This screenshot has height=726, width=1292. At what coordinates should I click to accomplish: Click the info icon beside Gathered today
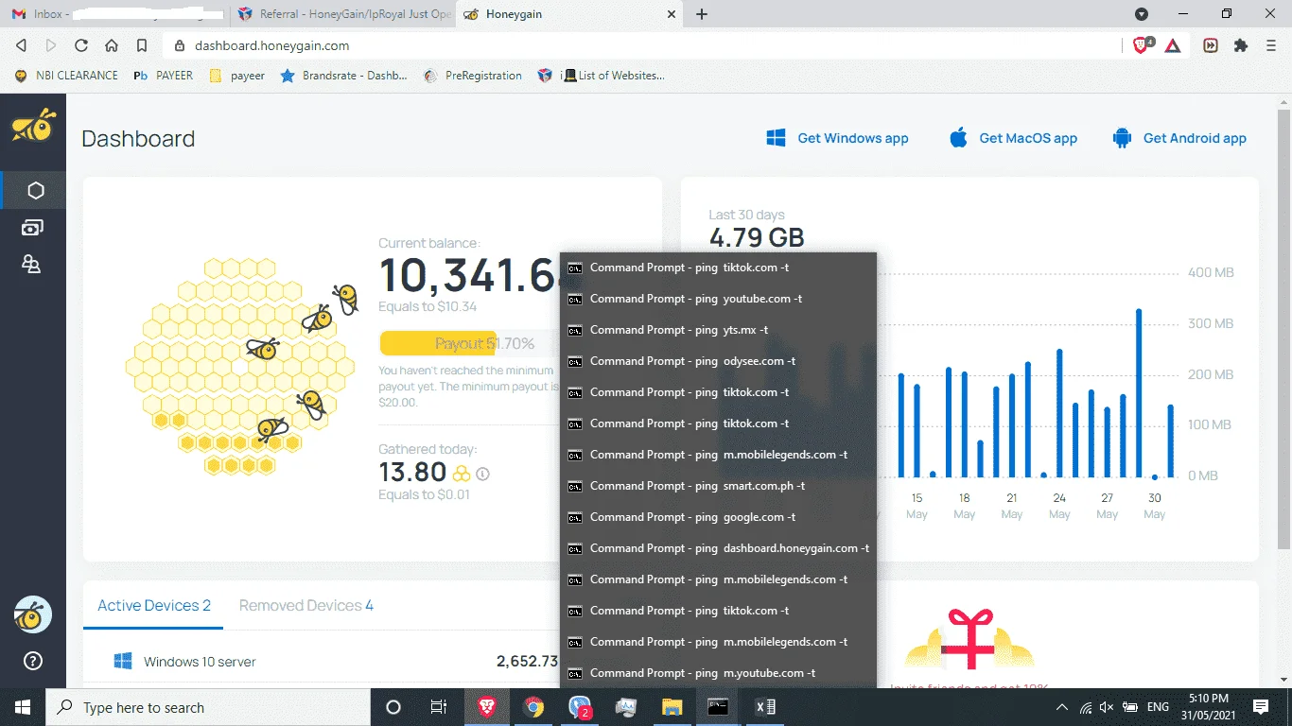(x=483, y=473)
